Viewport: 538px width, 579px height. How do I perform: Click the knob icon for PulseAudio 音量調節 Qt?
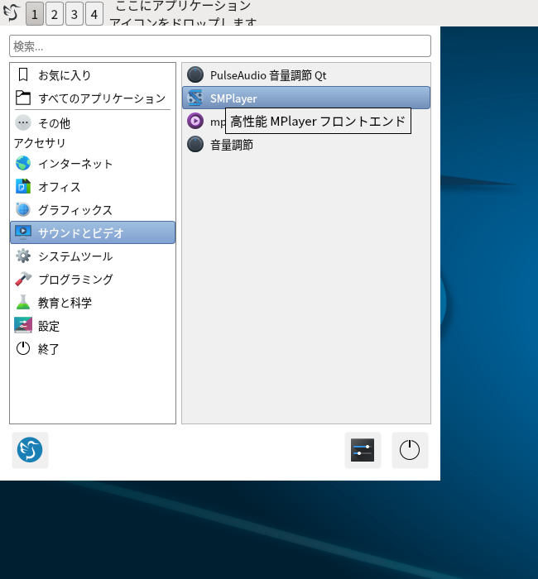(x=195, y=74)
